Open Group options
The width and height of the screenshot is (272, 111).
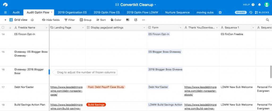pyautogui.click(x=86, y=20)
